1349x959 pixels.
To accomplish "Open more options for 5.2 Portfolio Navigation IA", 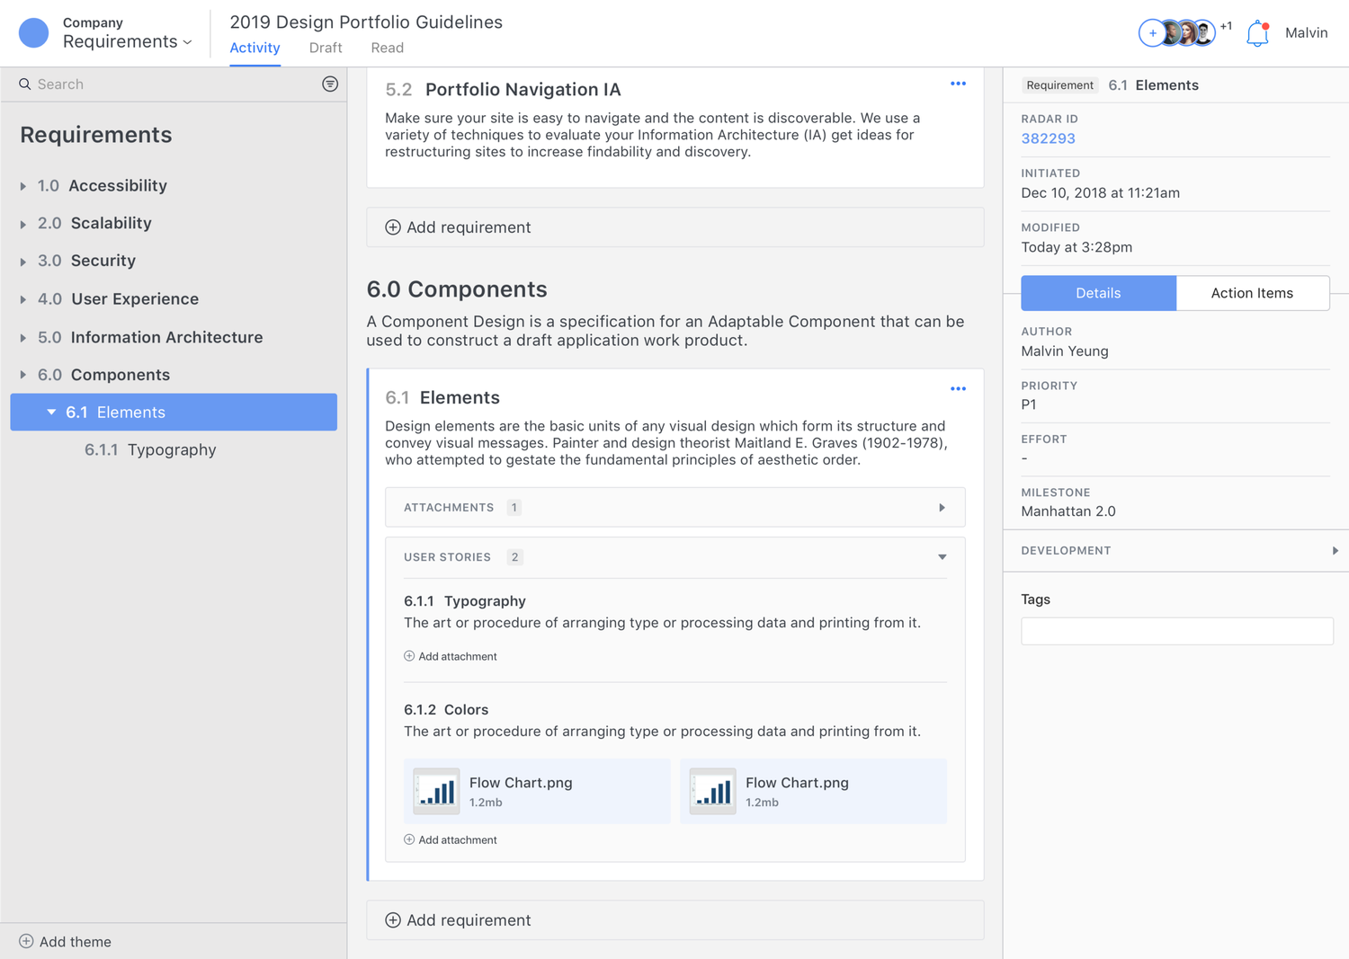I will coord(958,84).
